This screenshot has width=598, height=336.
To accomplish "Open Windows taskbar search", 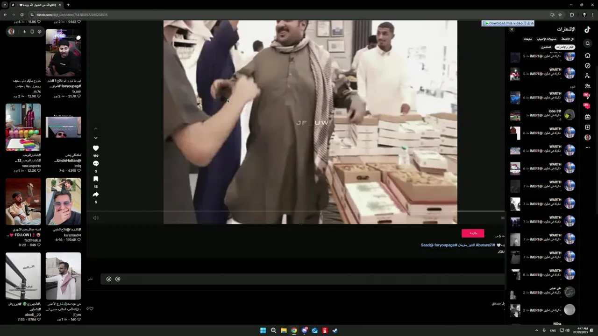I will coord(273,330).
